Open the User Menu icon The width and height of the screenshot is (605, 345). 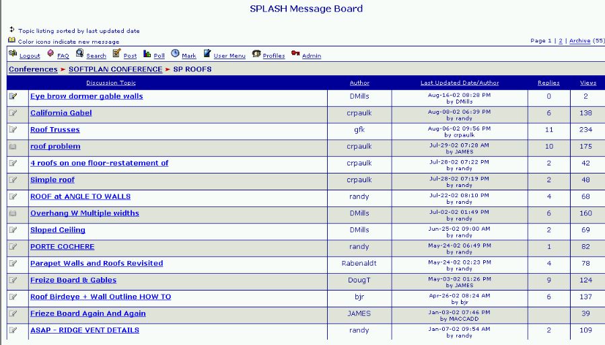pyautogui.click(x=207, y=54)
